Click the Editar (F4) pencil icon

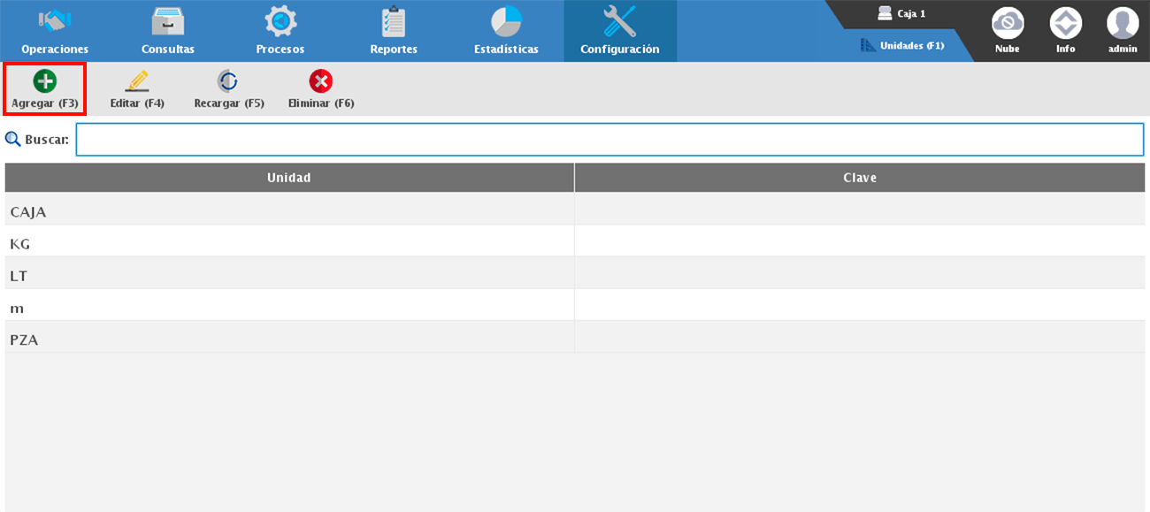point(137,82)
